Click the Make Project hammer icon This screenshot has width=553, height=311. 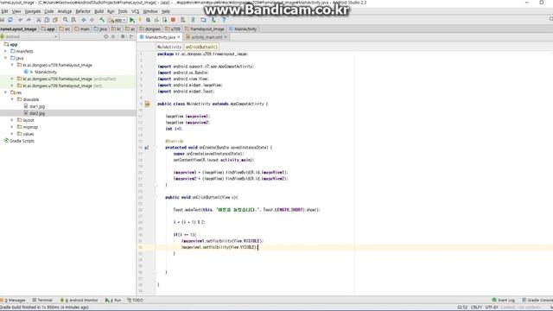102,20
